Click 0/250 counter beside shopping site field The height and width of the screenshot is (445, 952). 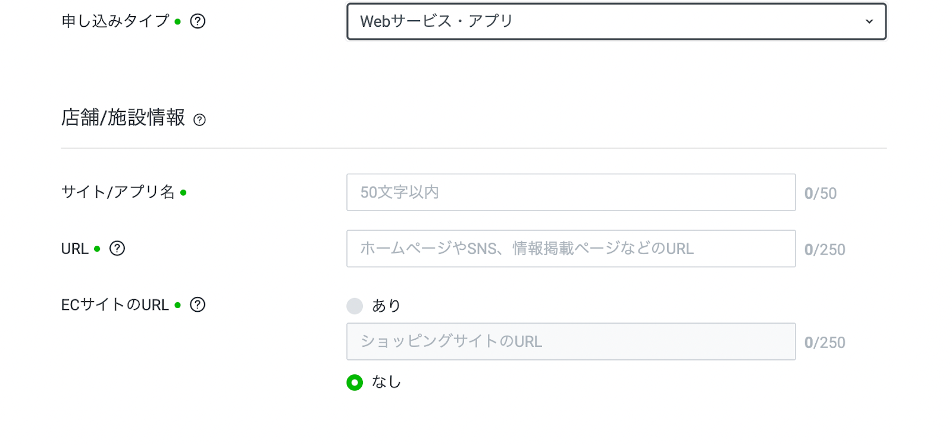tap(824, 343)
